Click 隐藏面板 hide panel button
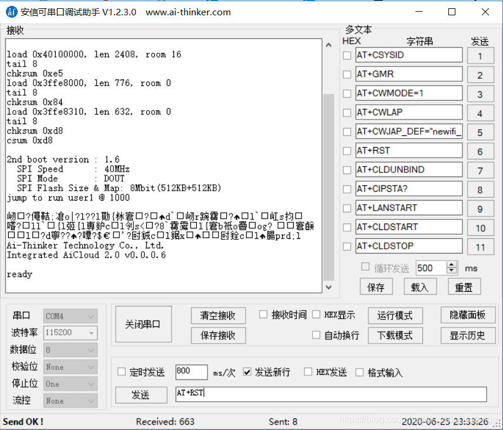Screen dimensions: 503x430 [468, 315]
